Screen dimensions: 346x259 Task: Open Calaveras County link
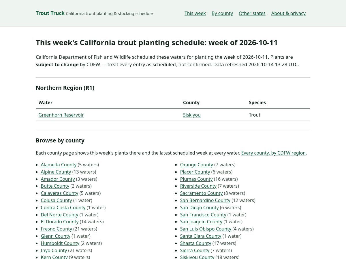click(x=59, y=193)
